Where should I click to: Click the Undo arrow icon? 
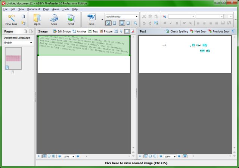pos(144,23)
